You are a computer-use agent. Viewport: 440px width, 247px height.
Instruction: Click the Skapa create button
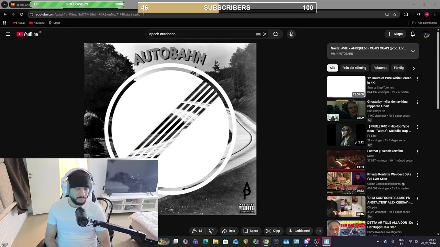tap(395, 34)
